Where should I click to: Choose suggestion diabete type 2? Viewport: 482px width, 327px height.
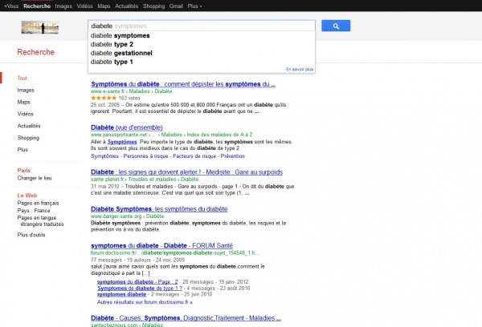(x=202, y=44)
